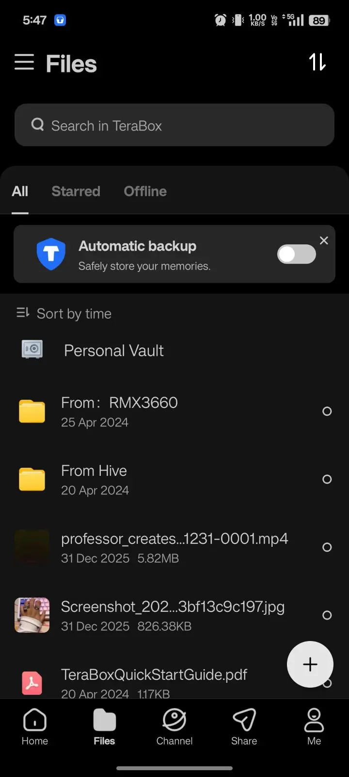Open the Me profile tab

314,727
